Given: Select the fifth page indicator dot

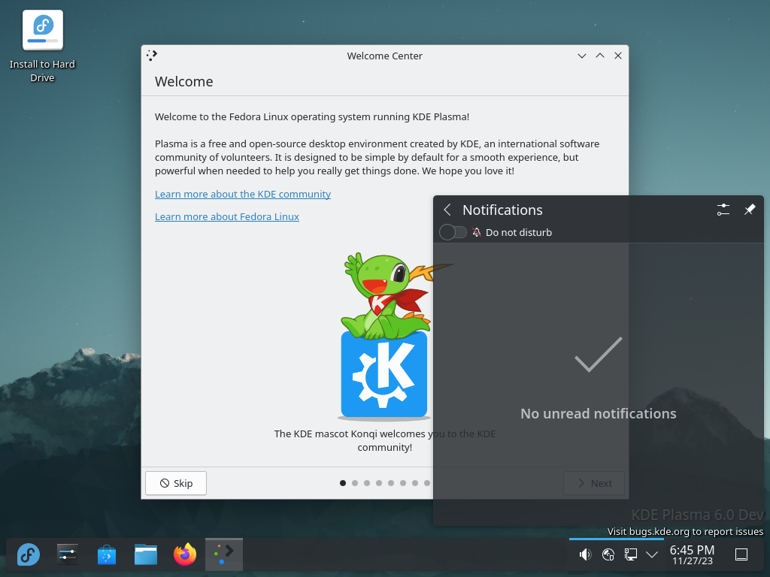Looking at the screenshot, I should pos(391,483).
